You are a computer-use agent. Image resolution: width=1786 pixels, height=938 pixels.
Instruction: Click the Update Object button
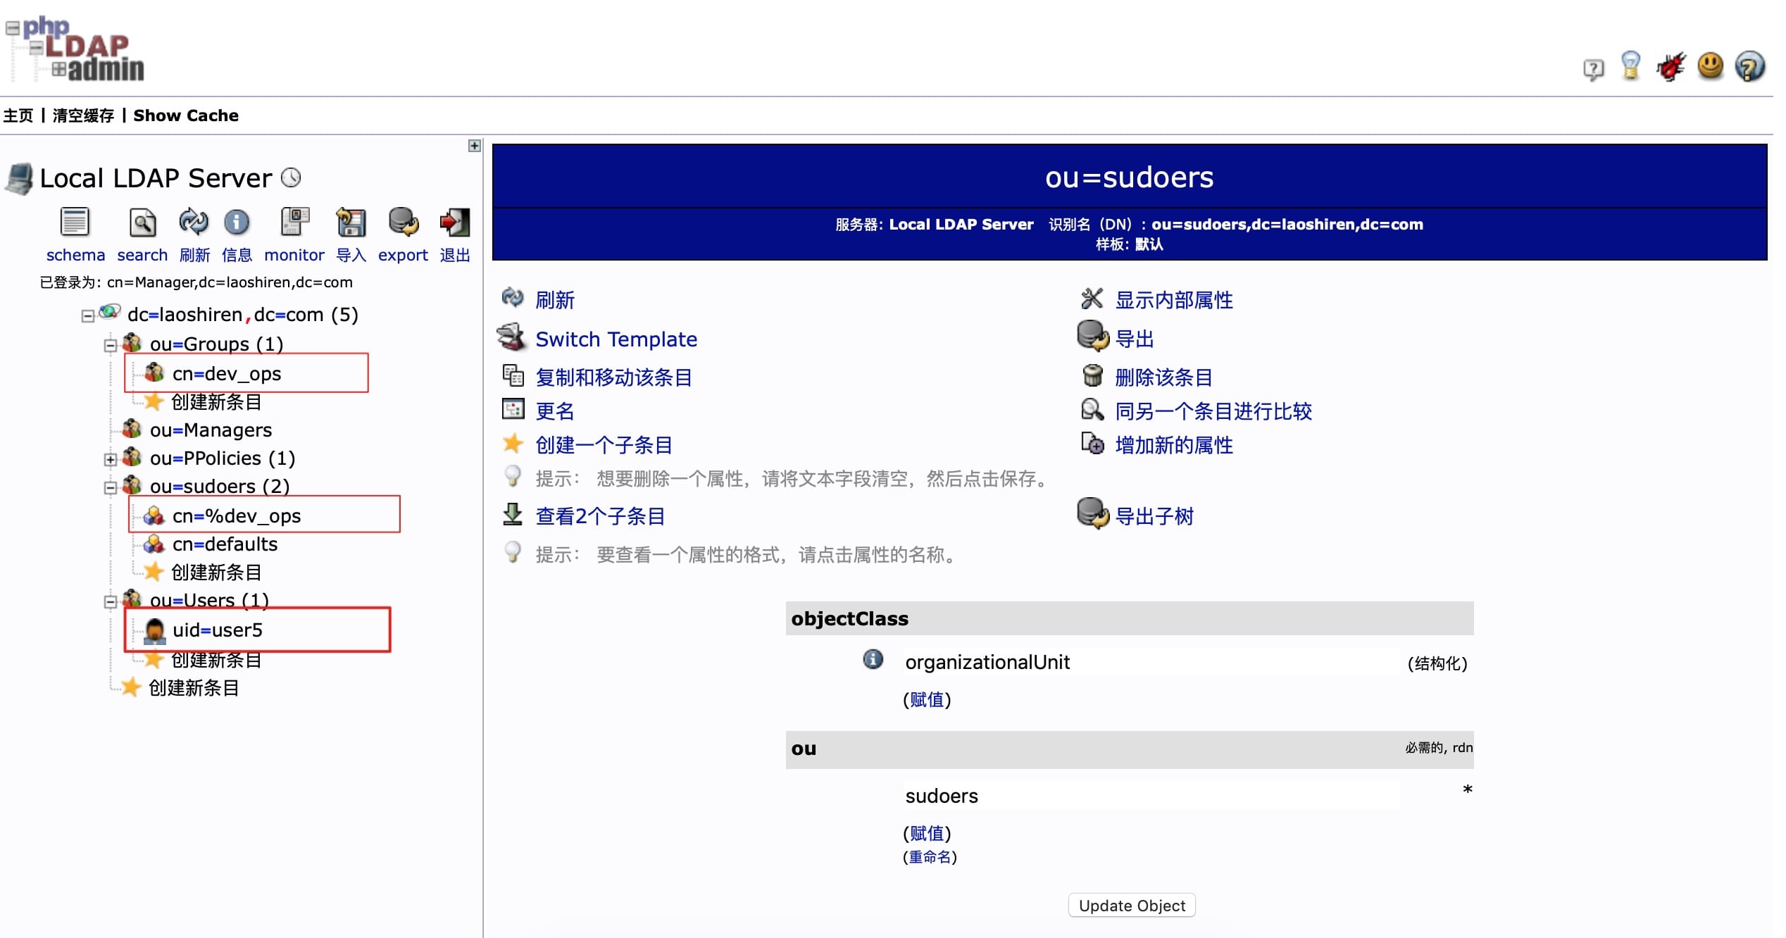[x=1132, y=906]
